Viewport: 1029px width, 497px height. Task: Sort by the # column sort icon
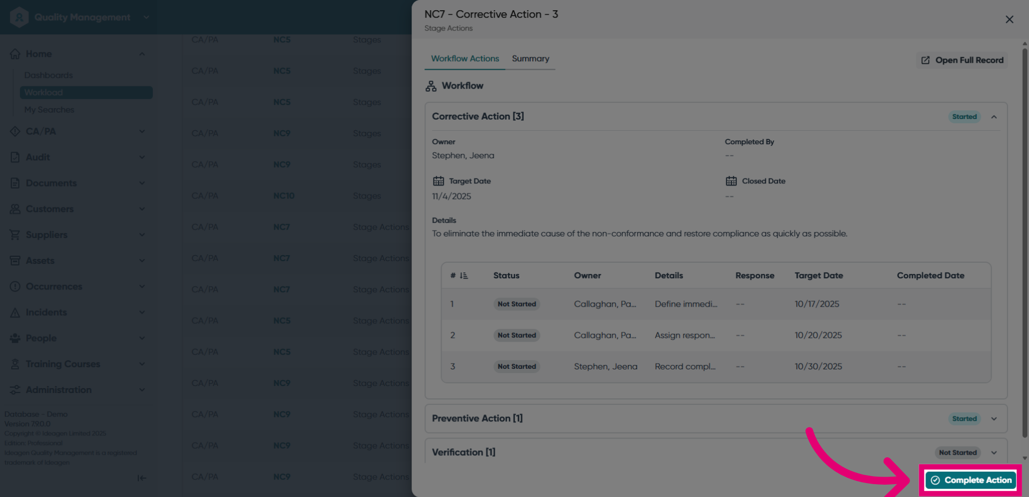tap(464, 276)
